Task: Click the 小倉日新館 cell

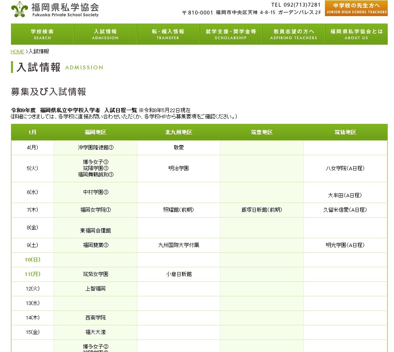Action: [179, 274]
